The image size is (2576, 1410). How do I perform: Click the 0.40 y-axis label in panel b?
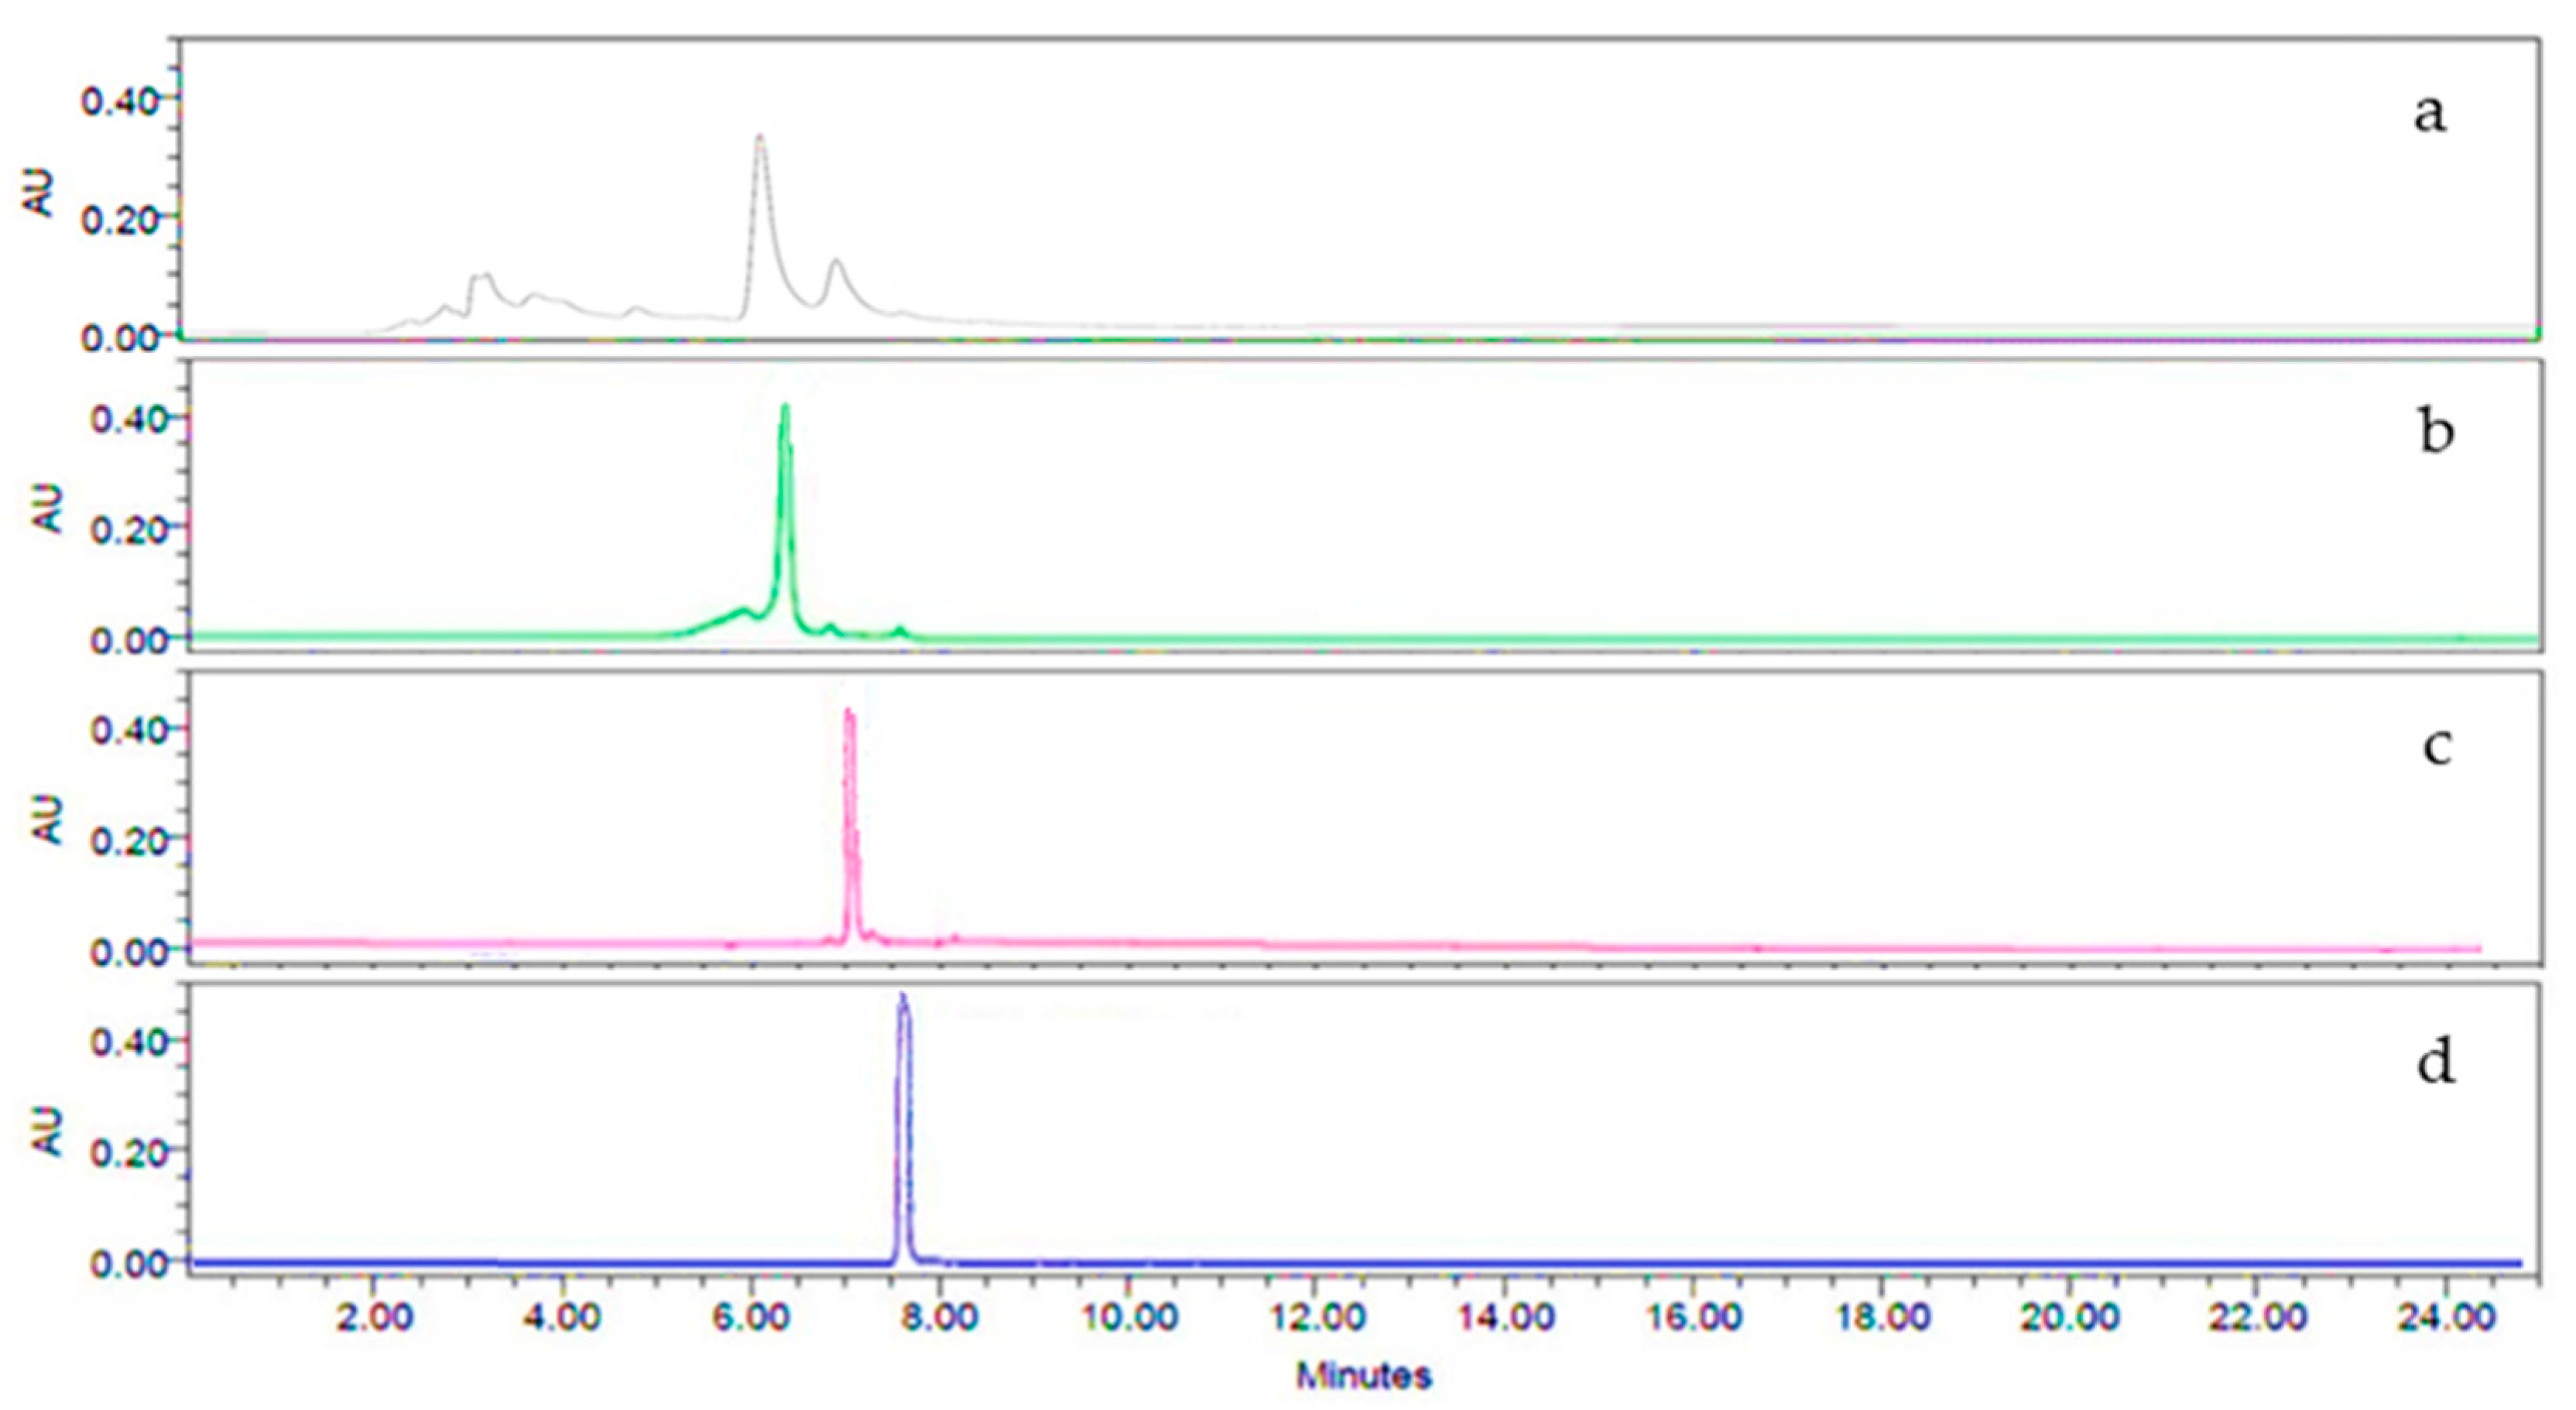point(130,420)
